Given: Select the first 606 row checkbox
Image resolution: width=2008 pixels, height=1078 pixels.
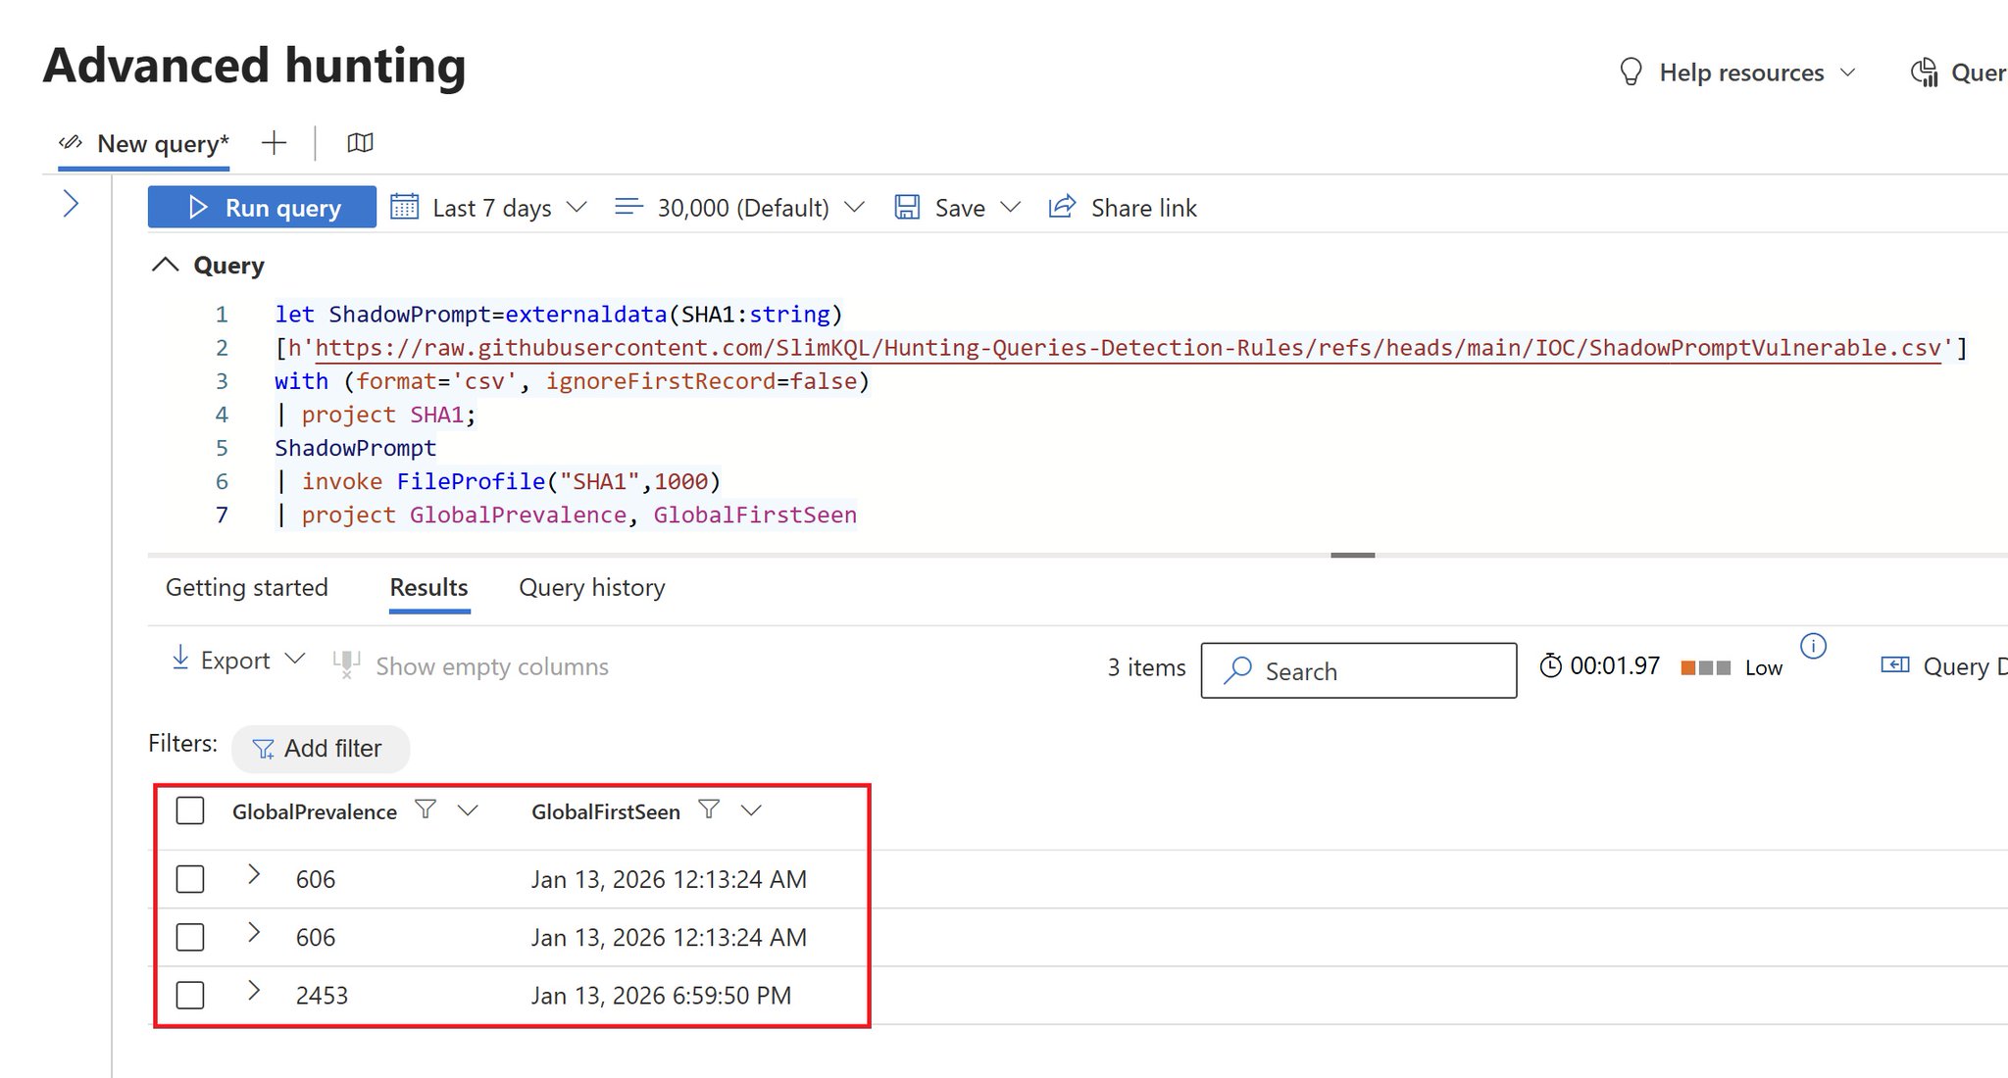Looking at the screenshot, I should [x=190, y=879].
